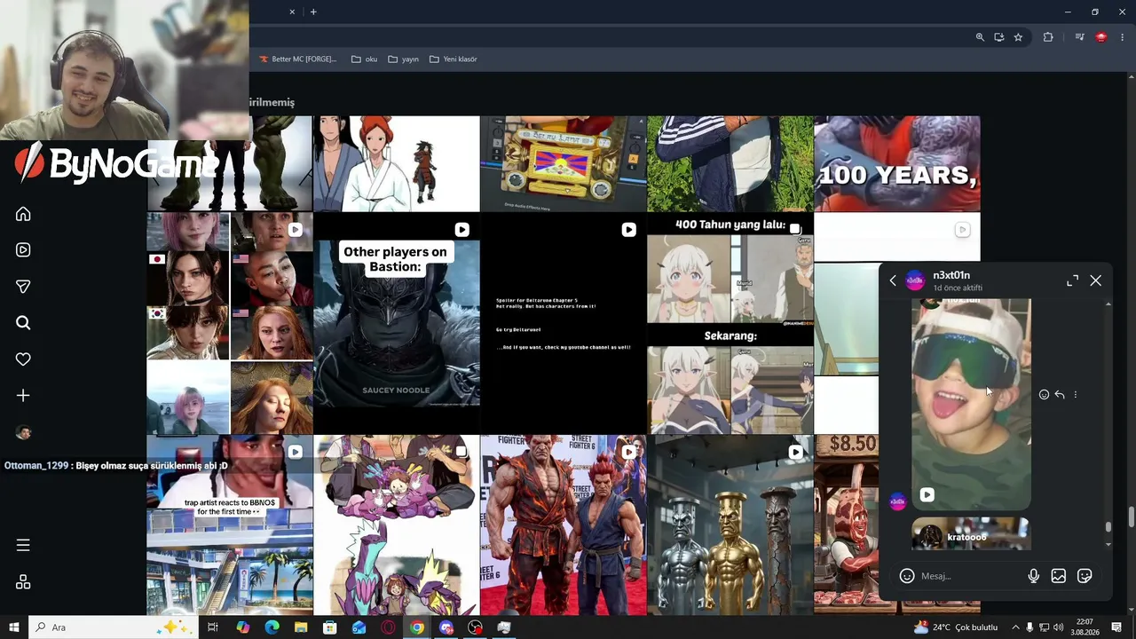Screen dimensions: 1136x639
Task: Open the Street Fighter red-carpet reel
Action: click(564, 525)
